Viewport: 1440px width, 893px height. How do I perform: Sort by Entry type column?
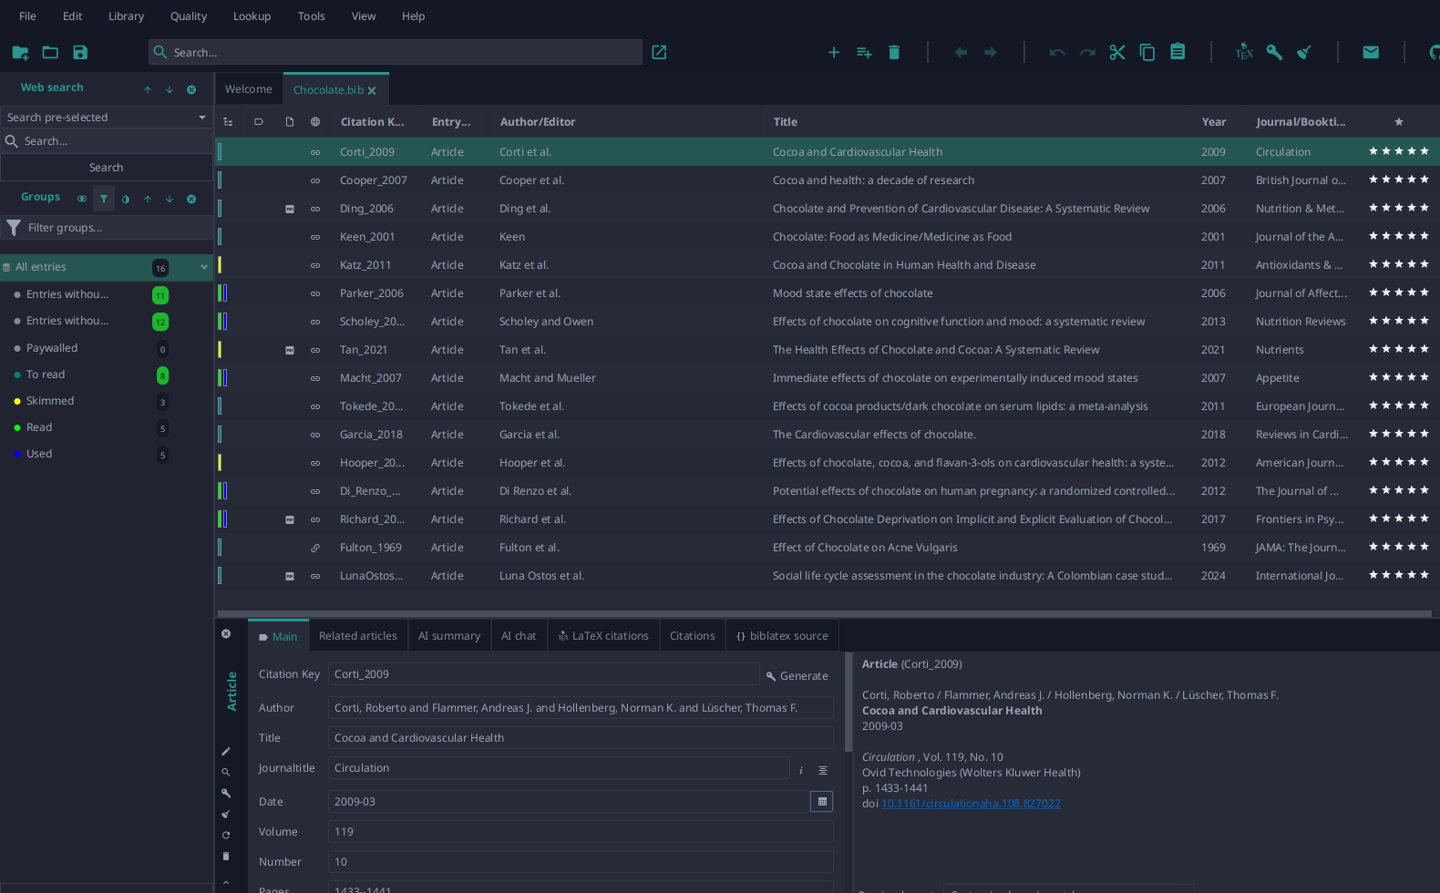tap(451, 122)
